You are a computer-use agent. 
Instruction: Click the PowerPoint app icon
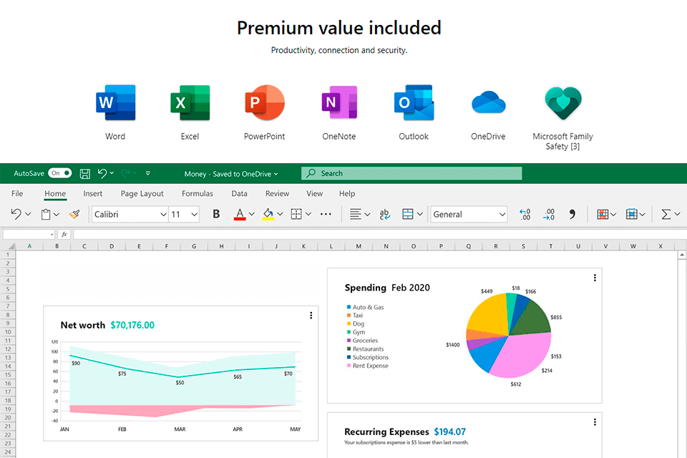tap(265, 102)
